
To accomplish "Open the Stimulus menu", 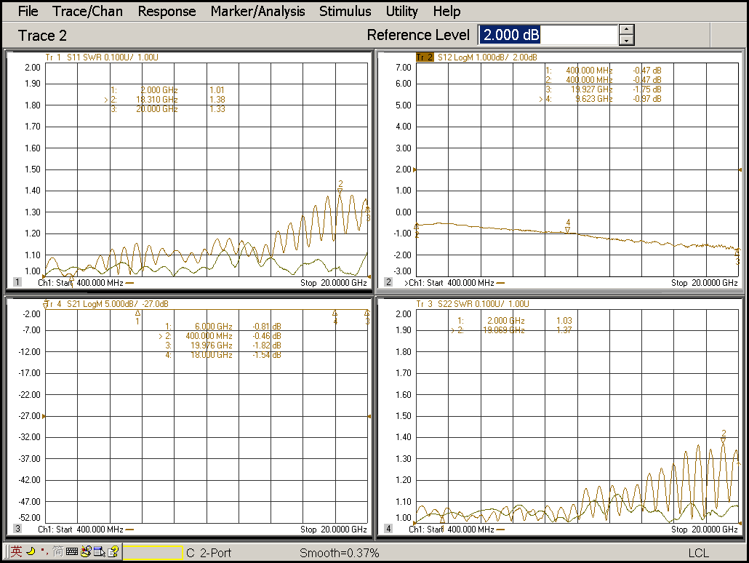I will tap(345, 11).
